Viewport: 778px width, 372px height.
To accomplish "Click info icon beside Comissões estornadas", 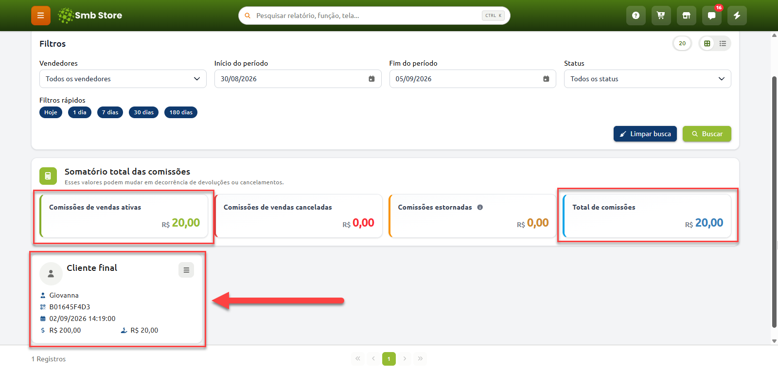I will point(480,207).
